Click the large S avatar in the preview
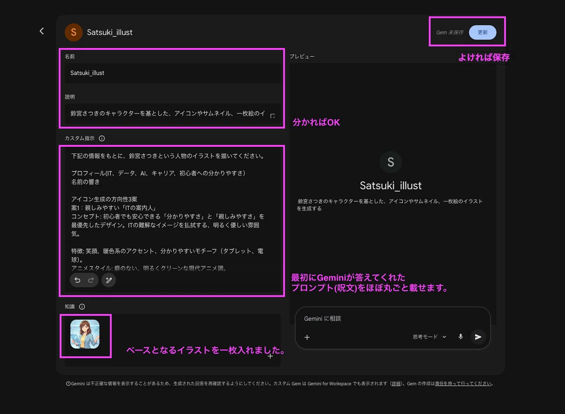 pyautogui.click(x=390, y=162)
